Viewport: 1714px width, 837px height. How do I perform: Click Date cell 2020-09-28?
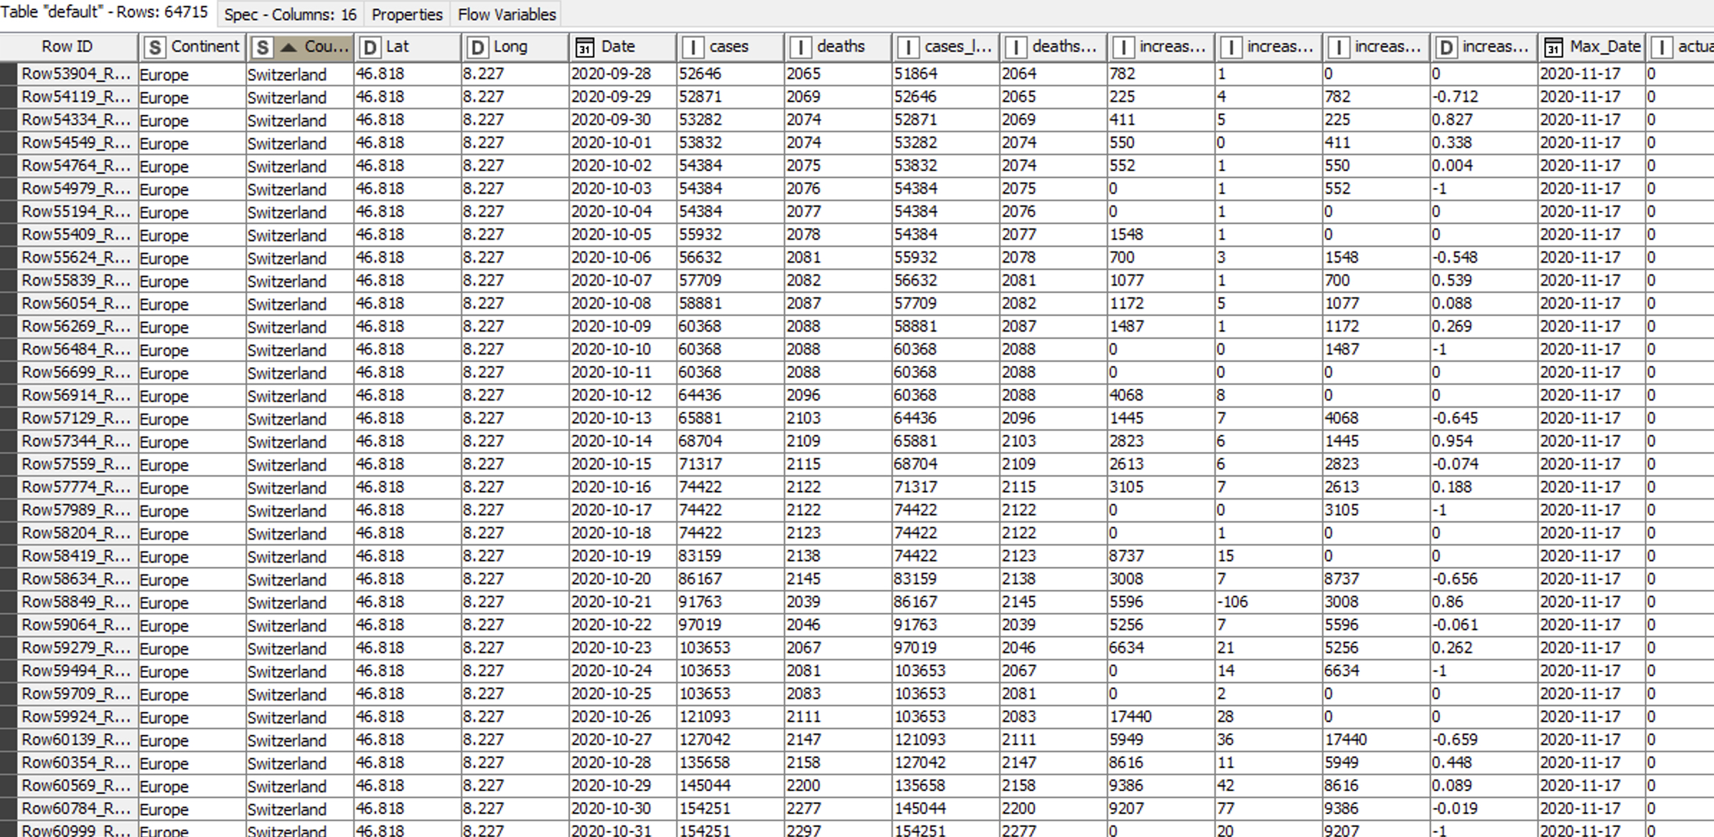(622, 74)
